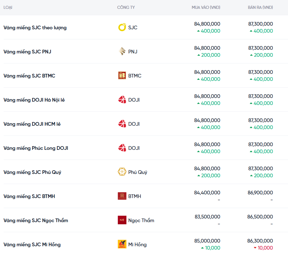Click the BTMH sell price 86,900,000
Screen dimensions: 288x256
tap(260, 193)
